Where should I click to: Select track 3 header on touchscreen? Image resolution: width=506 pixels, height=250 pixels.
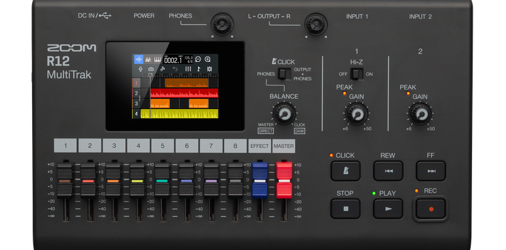136,103
